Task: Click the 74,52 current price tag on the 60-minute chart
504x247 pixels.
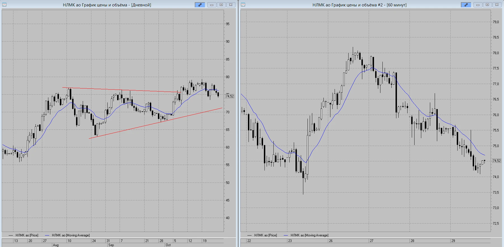Action: click(496, 161)
